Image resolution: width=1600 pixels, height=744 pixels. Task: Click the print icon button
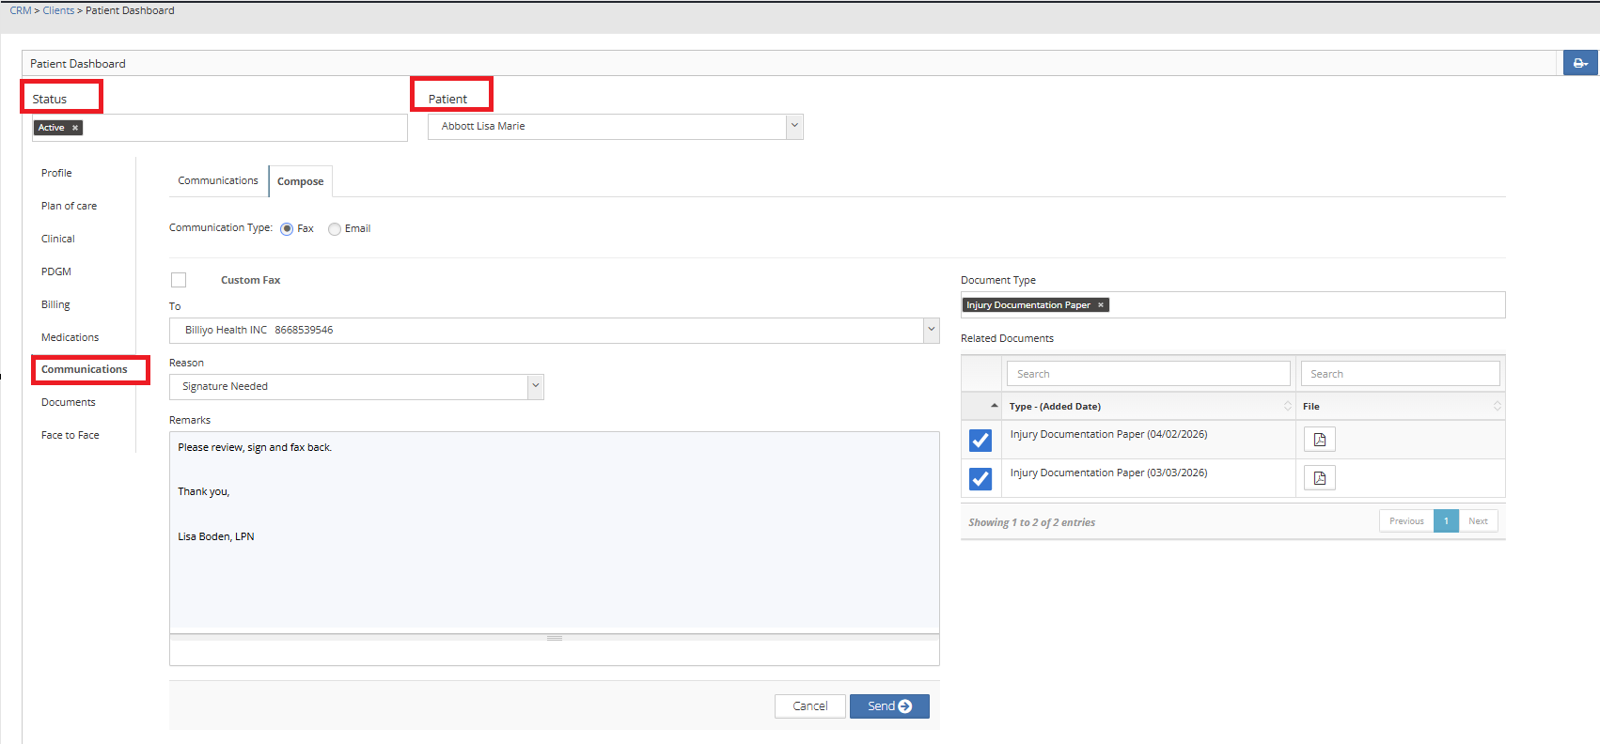[1579, 63]
